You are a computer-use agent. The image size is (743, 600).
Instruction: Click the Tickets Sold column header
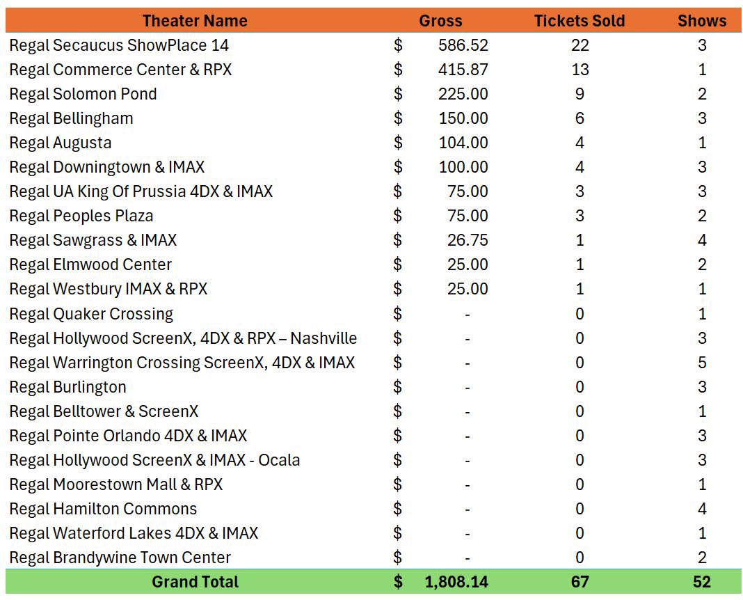tap(580, 21)
